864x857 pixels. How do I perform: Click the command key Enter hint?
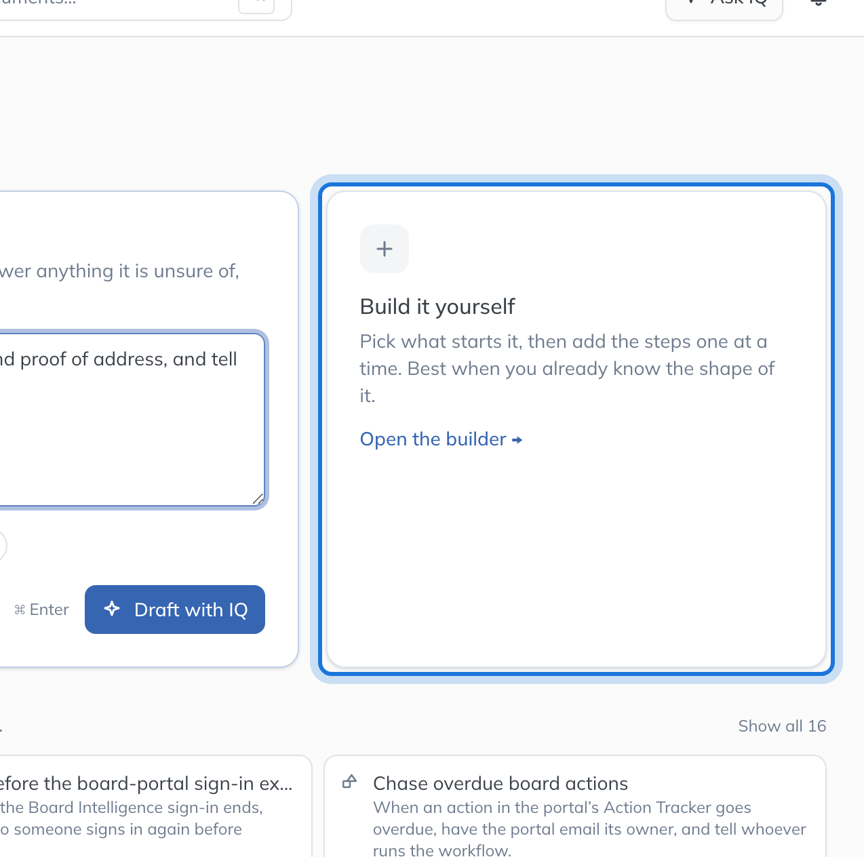point(41,610)
